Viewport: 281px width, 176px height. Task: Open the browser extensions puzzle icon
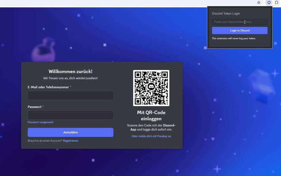click(x=276, y=3)
